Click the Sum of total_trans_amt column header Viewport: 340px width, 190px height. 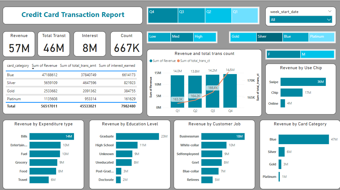coord(78,66)
